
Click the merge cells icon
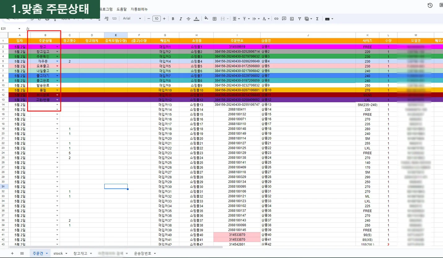(x=222, y=19)
